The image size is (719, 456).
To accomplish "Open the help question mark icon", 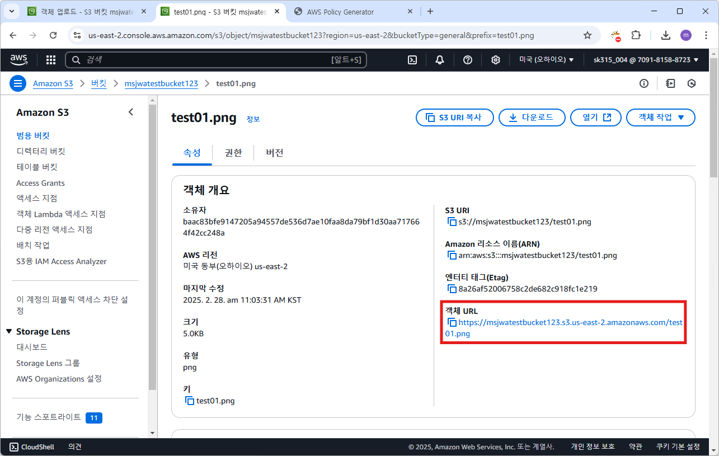I will [468, 60].
